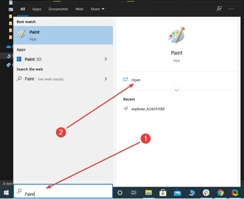This screenshot has width=244, height=199.
Task: Click the Best match heading
Action: pos(26,22)
